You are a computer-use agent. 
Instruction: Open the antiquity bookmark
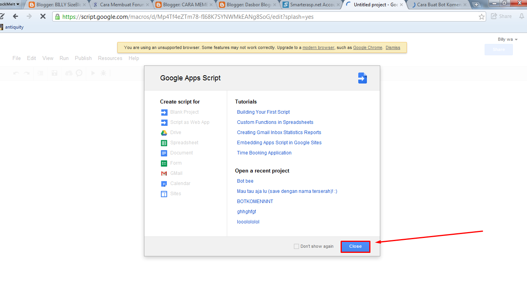[12, 27]
